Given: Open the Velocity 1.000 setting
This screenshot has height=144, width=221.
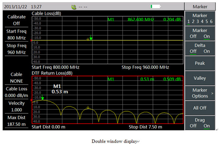Looking at the screenshot, I should (x=17, y=107).
